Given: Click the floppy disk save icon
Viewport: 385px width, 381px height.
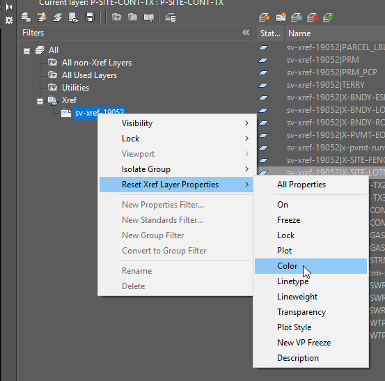Looking at the screenshot, I should point(90,17).
